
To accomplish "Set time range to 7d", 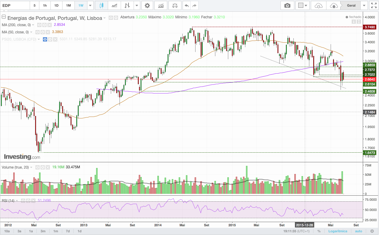I will [68, 231].
